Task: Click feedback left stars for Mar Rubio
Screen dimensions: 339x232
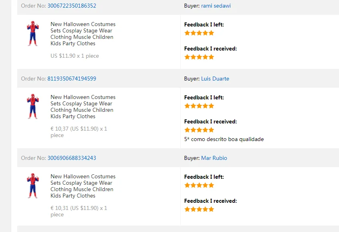Action: click(199, 185)
